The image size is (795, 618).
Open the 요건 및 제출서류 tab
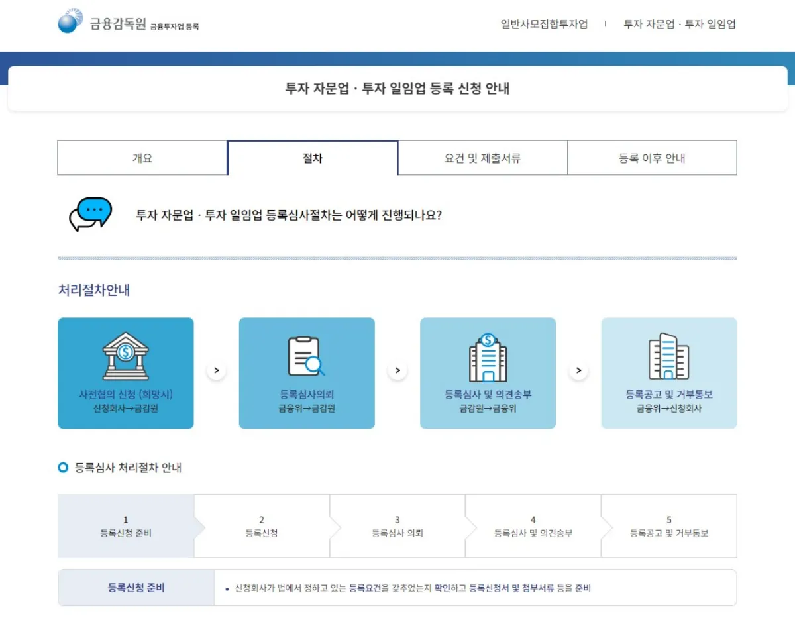[482, 157]
